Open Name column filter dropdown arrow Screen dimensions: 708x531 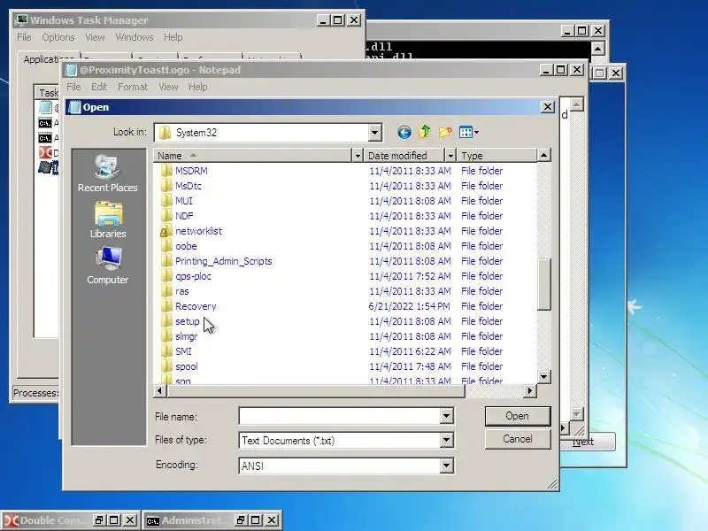358,156
